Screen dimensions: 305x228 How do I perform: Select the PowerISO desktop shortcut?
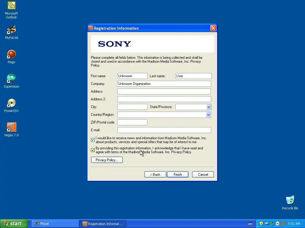point(11,105)
